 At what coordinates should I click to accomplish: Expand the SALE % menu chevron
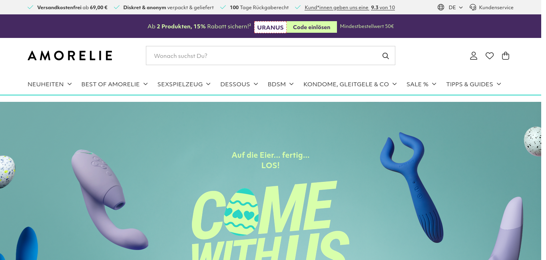click(434, 84)
